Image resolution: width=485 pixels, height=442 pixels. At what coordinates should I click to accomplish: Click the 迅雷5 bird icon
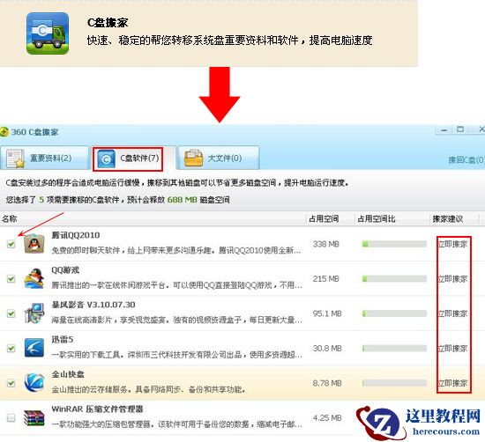[x=34, y=348]
